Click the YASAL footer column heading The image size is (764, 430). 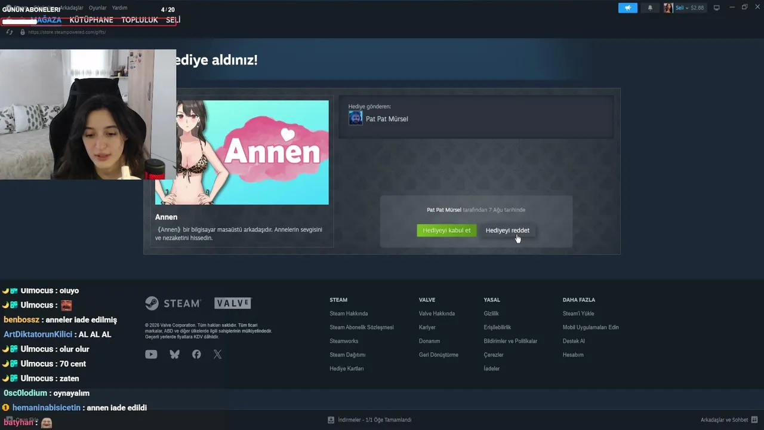point(492,300)
